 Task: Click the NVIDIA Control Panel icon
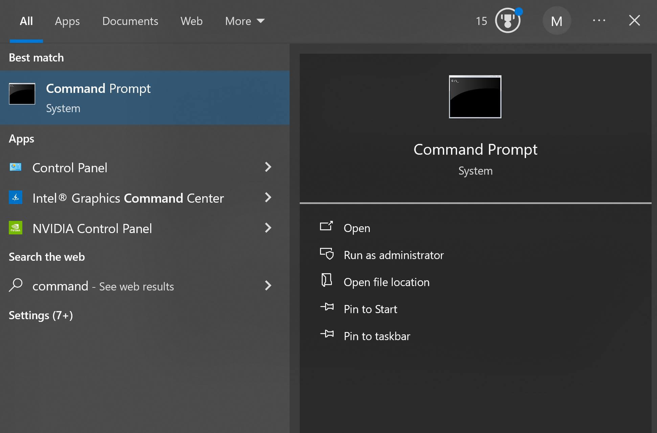point(15,228)
